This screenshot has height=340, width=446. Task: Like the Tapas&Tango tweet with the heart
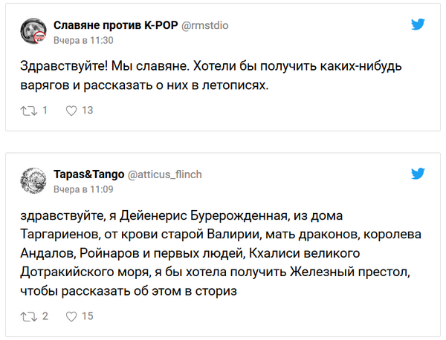pyautogui.click(x=72, y=316)
